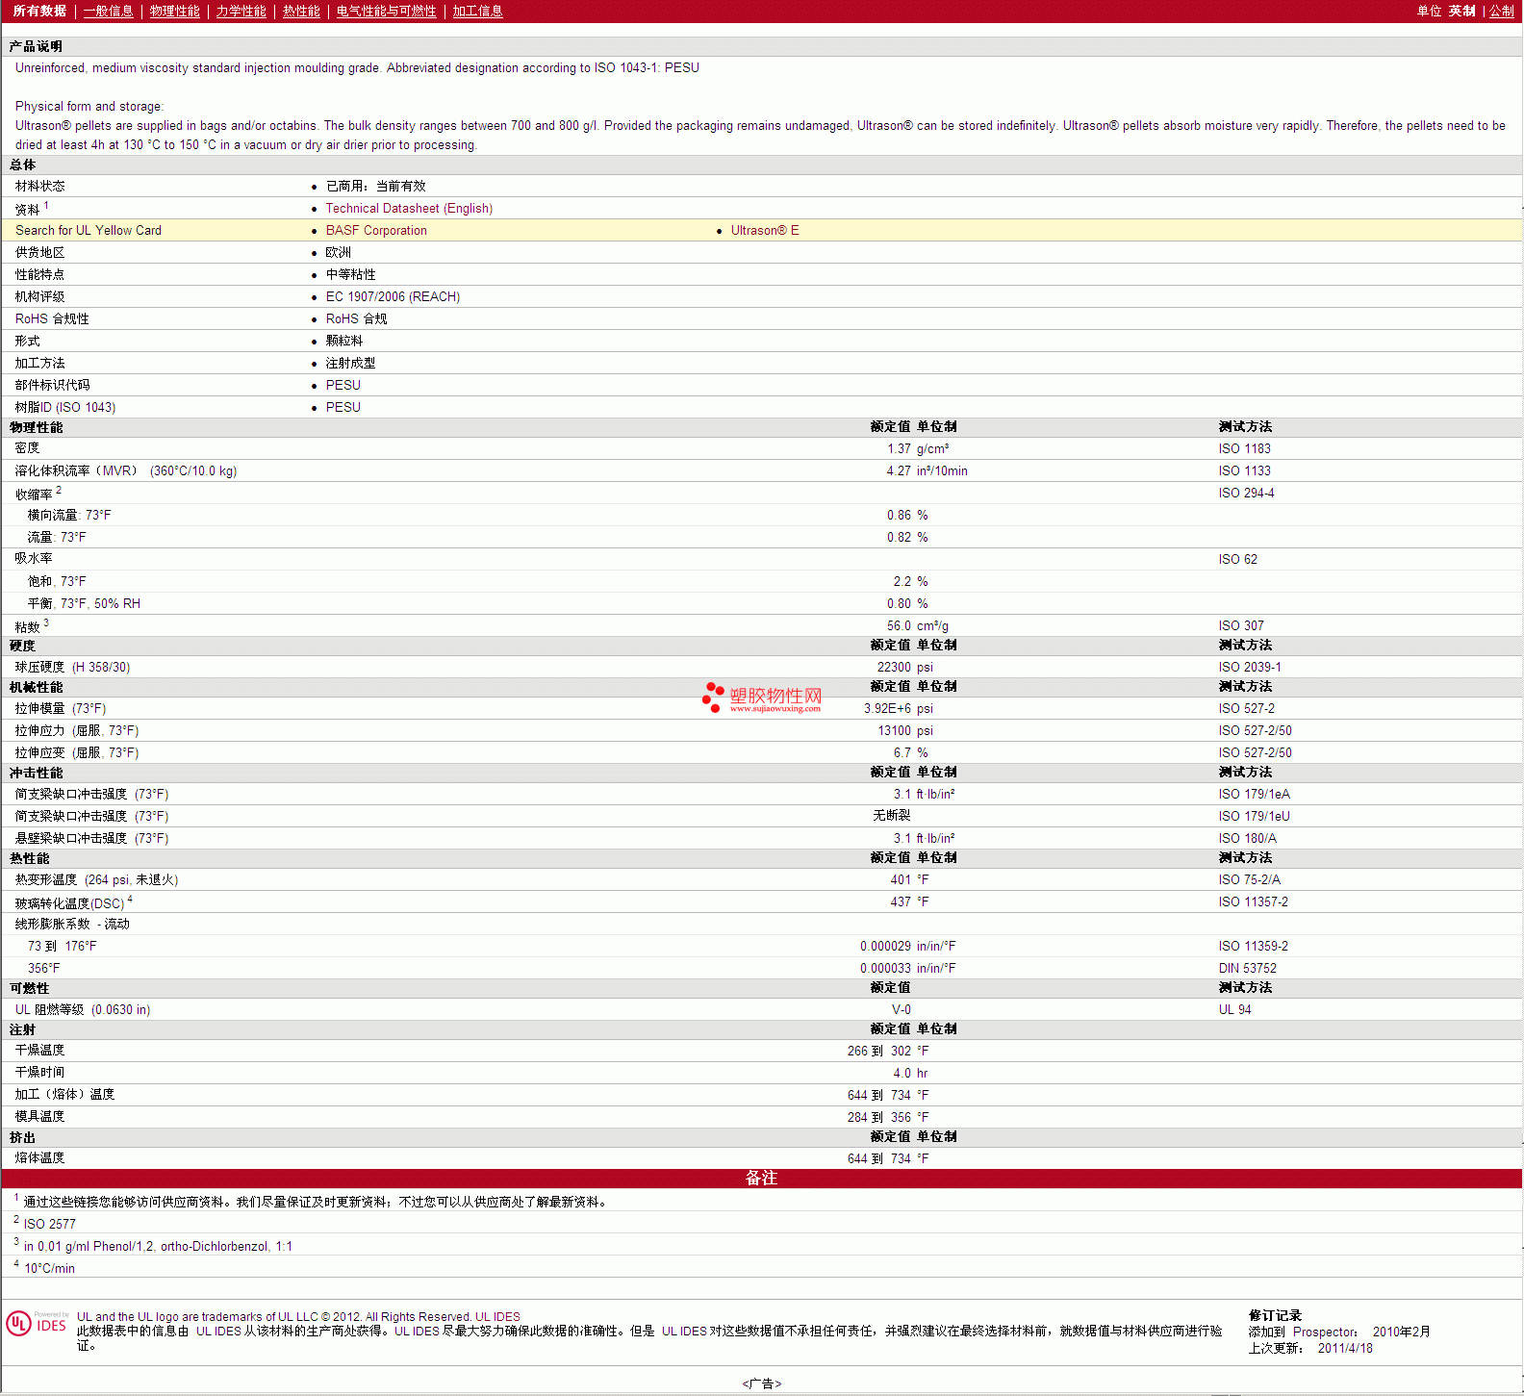Click ISO 294-4 test method
The width and height of the screenshot is (1524, 1396).
click(x=1246, y=494)
